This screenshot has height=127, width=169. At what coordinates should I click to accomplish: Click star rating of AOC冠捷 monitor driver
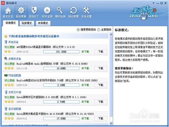[9, 52]
